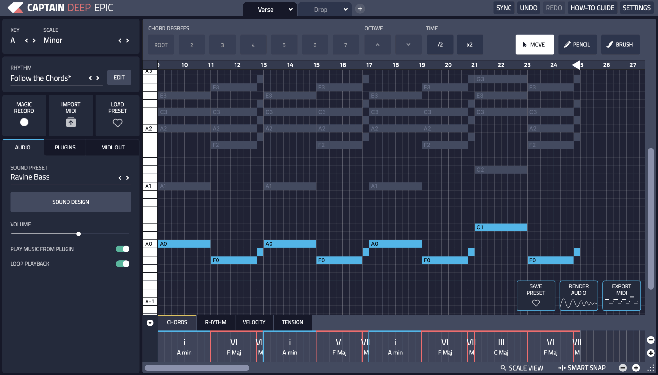Select previous sound preset arrow
The width and height of the screenshot is (658, 375).
[120, 178]
